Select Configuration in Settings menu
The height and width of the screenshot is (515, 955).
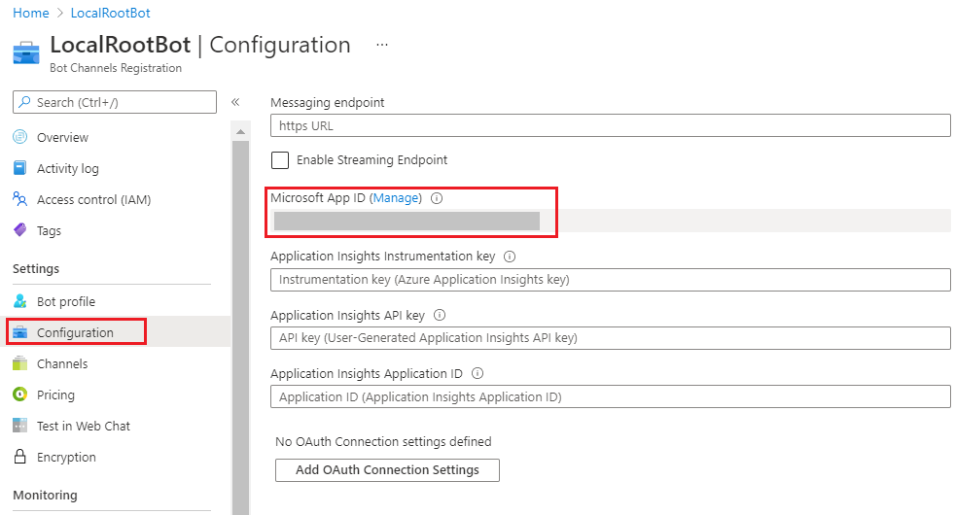75,332
